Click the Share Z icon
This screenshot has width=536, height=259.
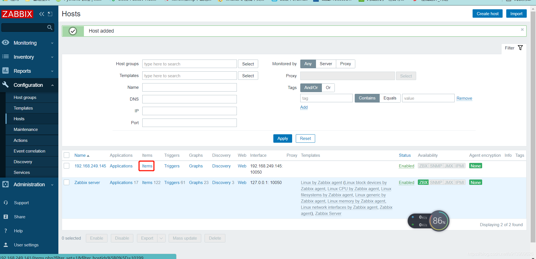pyautogui.click(x=6, y=217)
